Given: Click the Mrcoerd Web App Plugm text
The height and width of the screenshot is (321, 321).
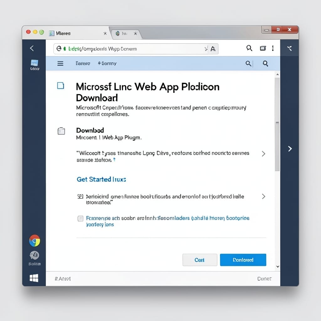Looking at the screenshot, I should [x=109, y=138].
